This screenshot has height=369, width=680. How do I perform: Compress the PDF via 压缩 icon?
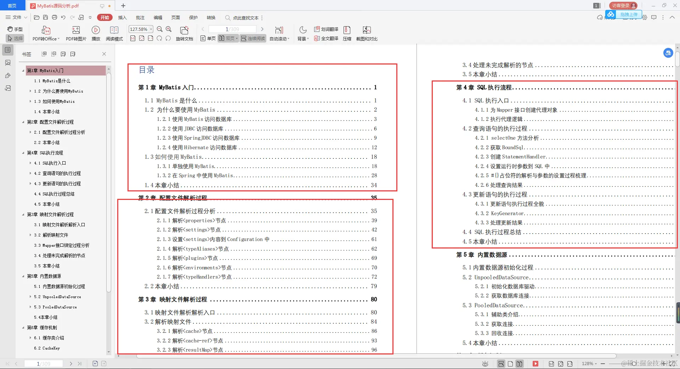[346, 33]
